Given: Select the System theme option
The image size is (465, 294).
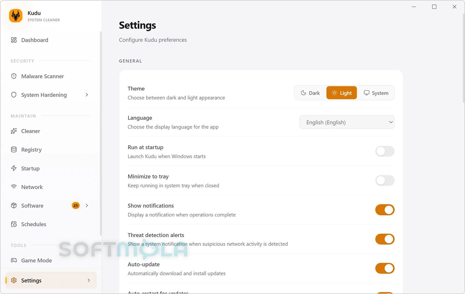Looking at the screenshot, I should [x=376, y=93].
